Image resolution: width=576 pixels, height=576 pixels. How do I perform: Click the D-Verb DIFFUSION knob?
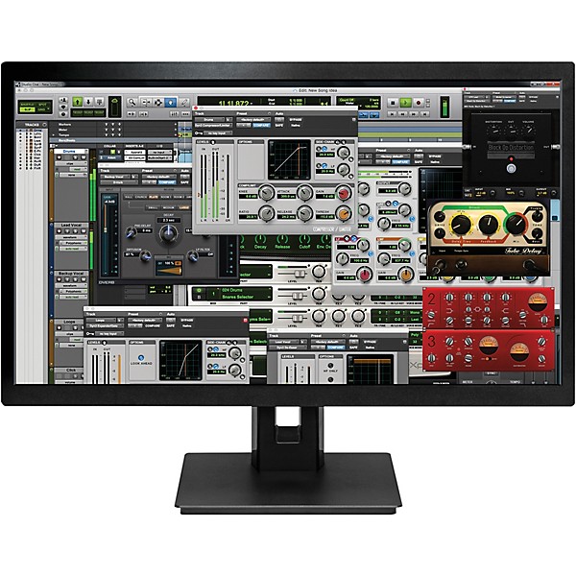tap(146, 255)
